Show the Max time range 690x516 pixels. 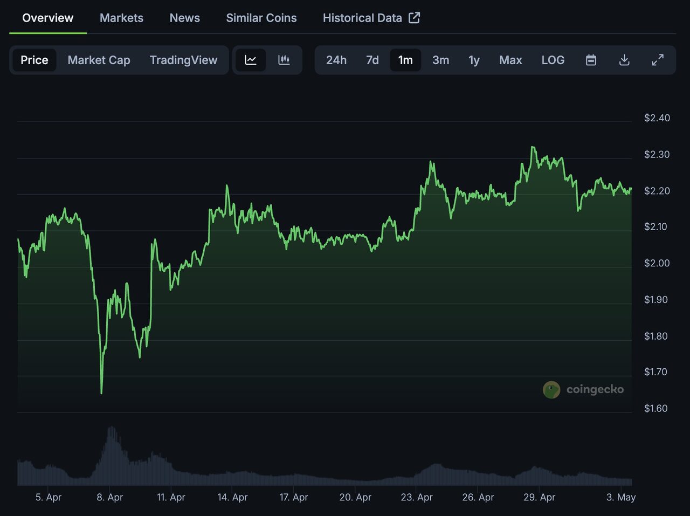(510, 60)
